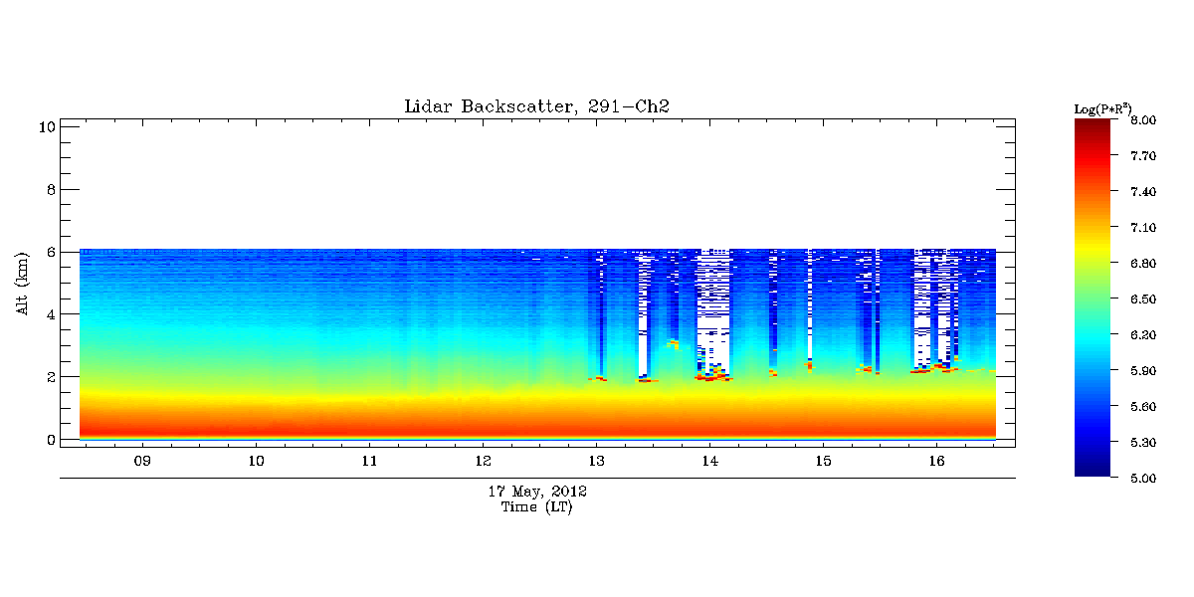The image size is (1194, 597).
Task: Click the colorbar value "5.00"
Action: pos(1143,479)
